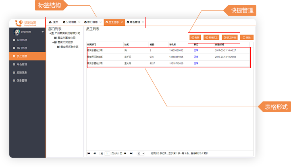Click the beginner user avatar
Screen dimensions: 291x167
17,32
